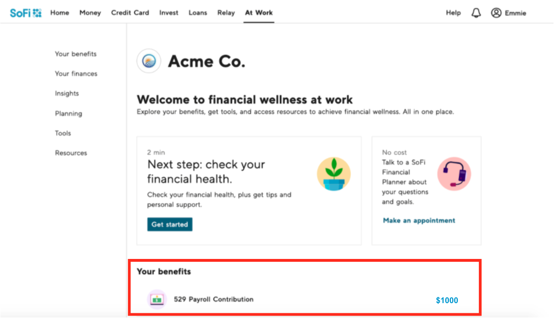Click the SoFi logo
The image size is (558, 325).
(26, 13)
